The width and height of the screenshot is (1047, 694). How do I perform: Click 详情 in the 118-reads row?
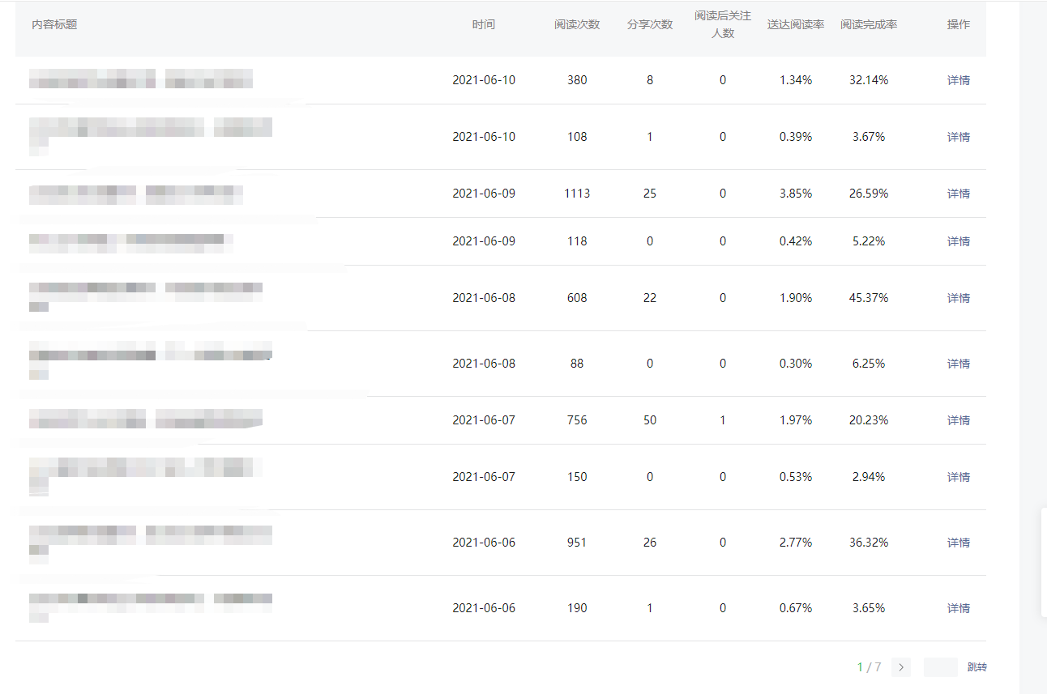[x=958, y=241]
